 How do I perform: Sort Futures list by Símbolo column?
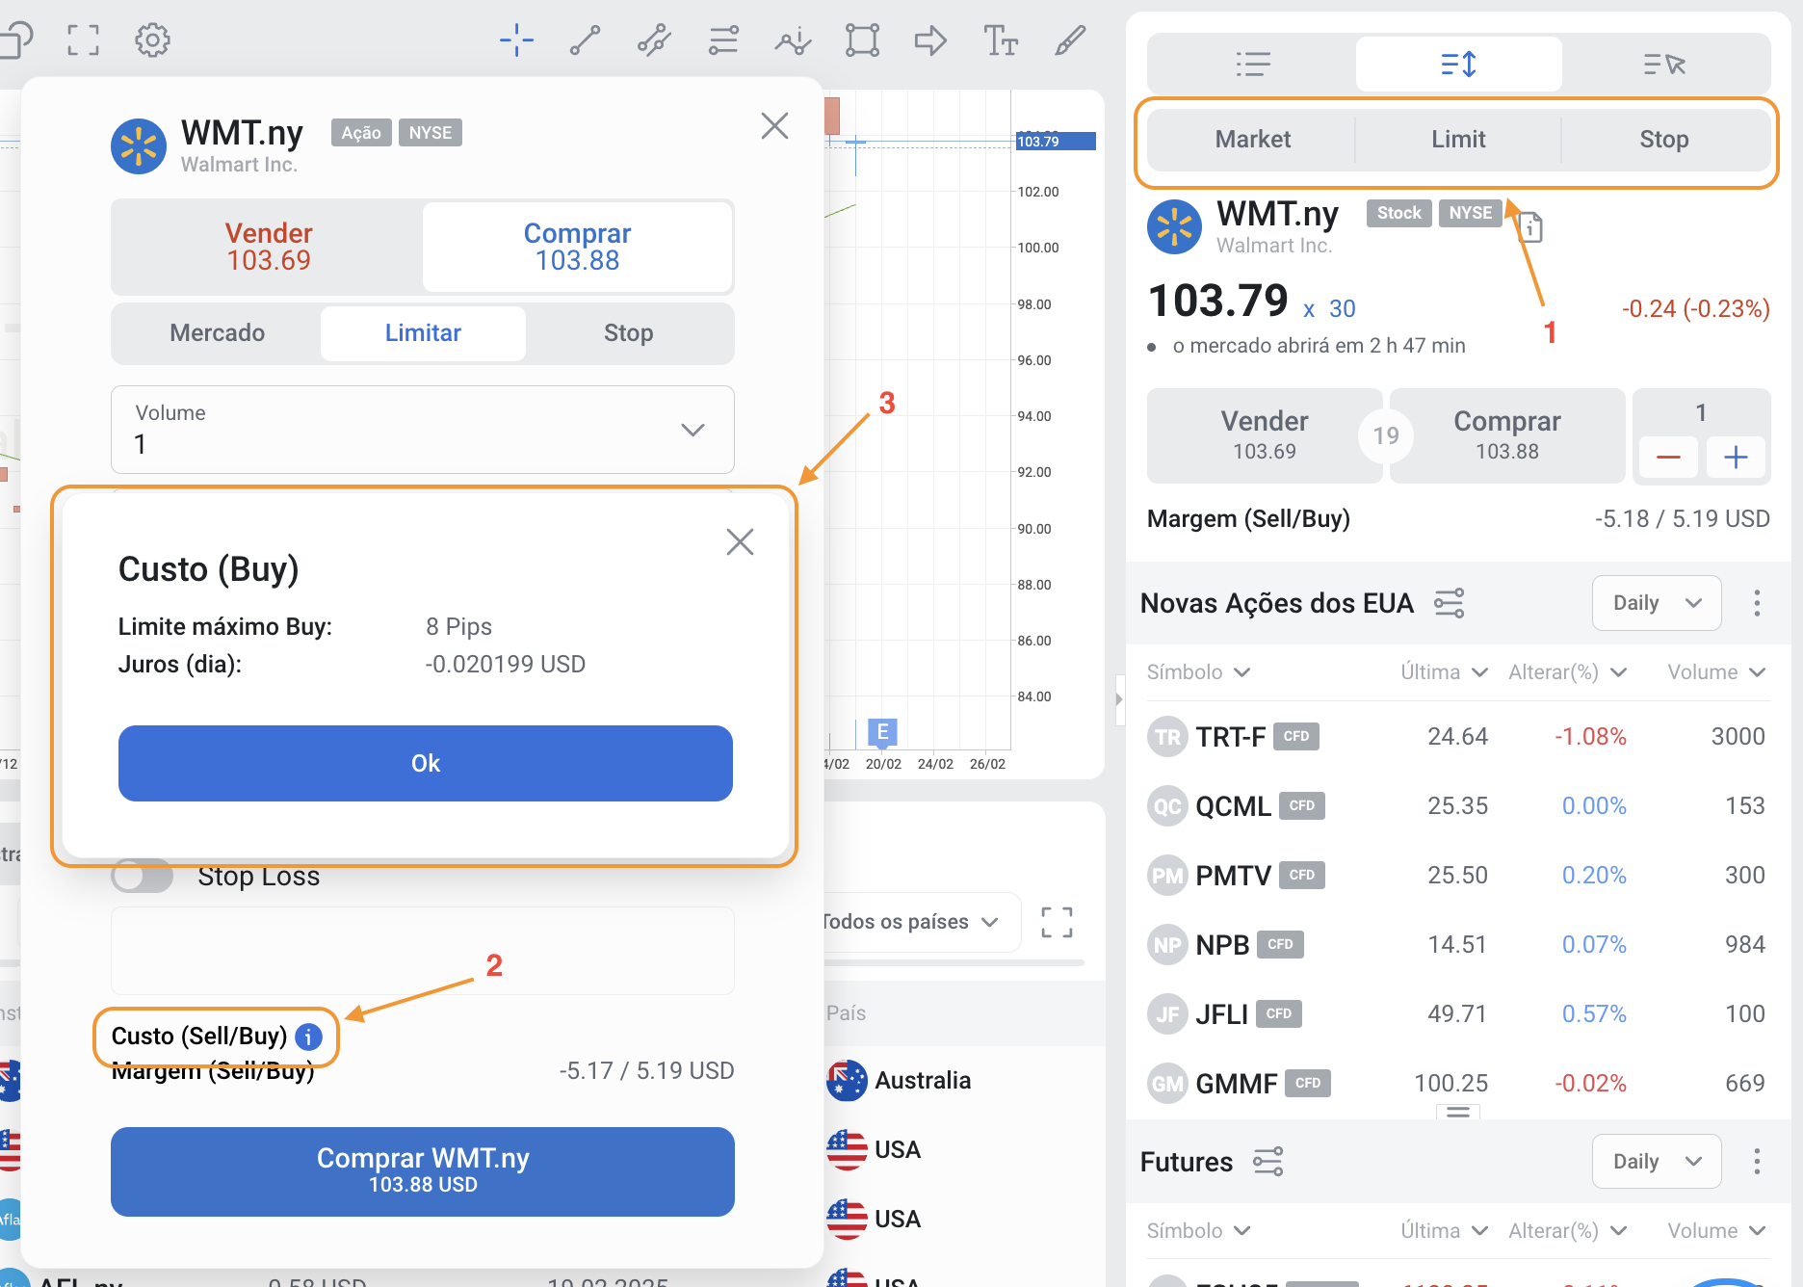1198,1231
